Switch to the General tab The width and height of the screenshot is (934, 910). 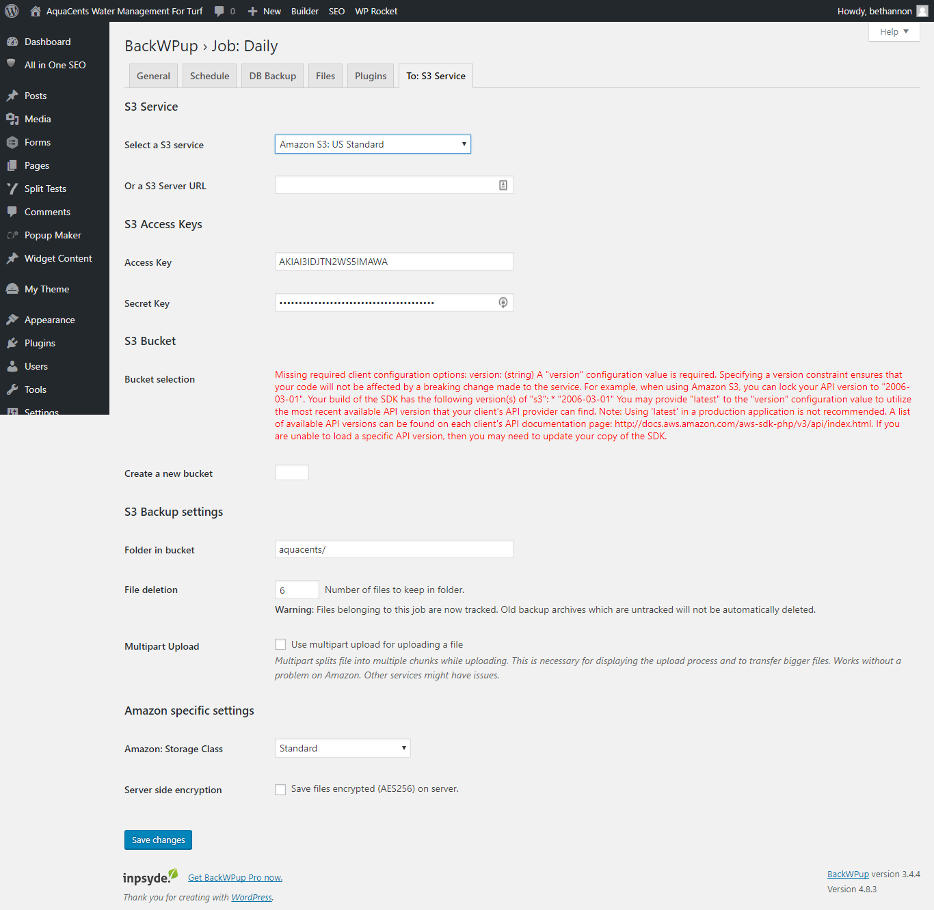(x=153, y=76)
